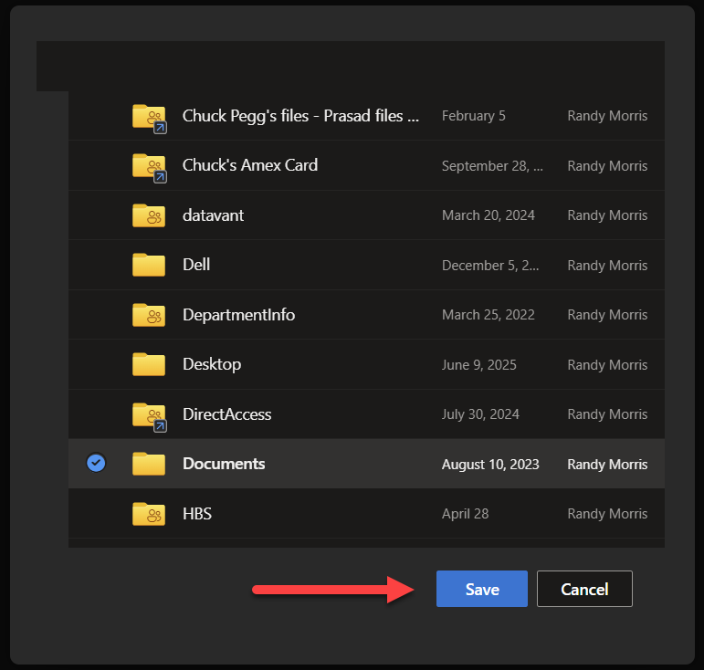Click the March 20, 2024 date
This screenshot has height=670, width=704.
pyautogui.click(x=488, y=215)
